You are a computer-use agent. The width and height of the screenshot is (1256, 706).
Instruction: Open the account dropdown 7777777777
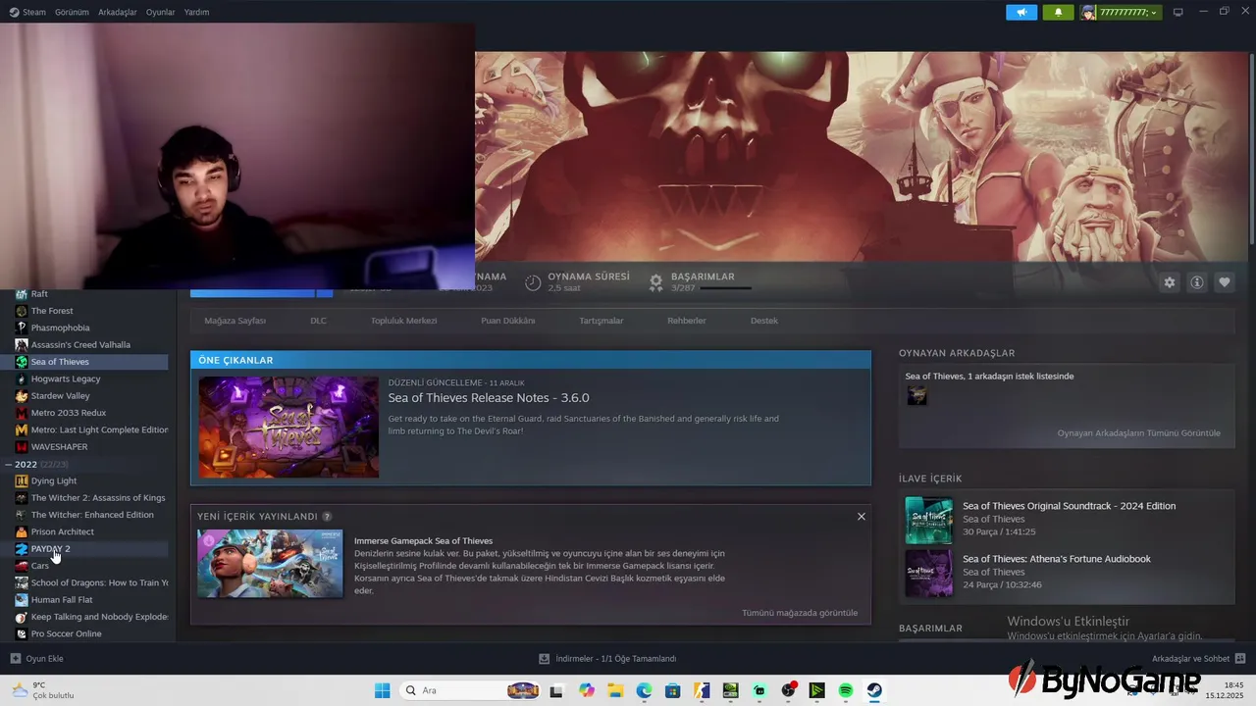point(1121,13)
